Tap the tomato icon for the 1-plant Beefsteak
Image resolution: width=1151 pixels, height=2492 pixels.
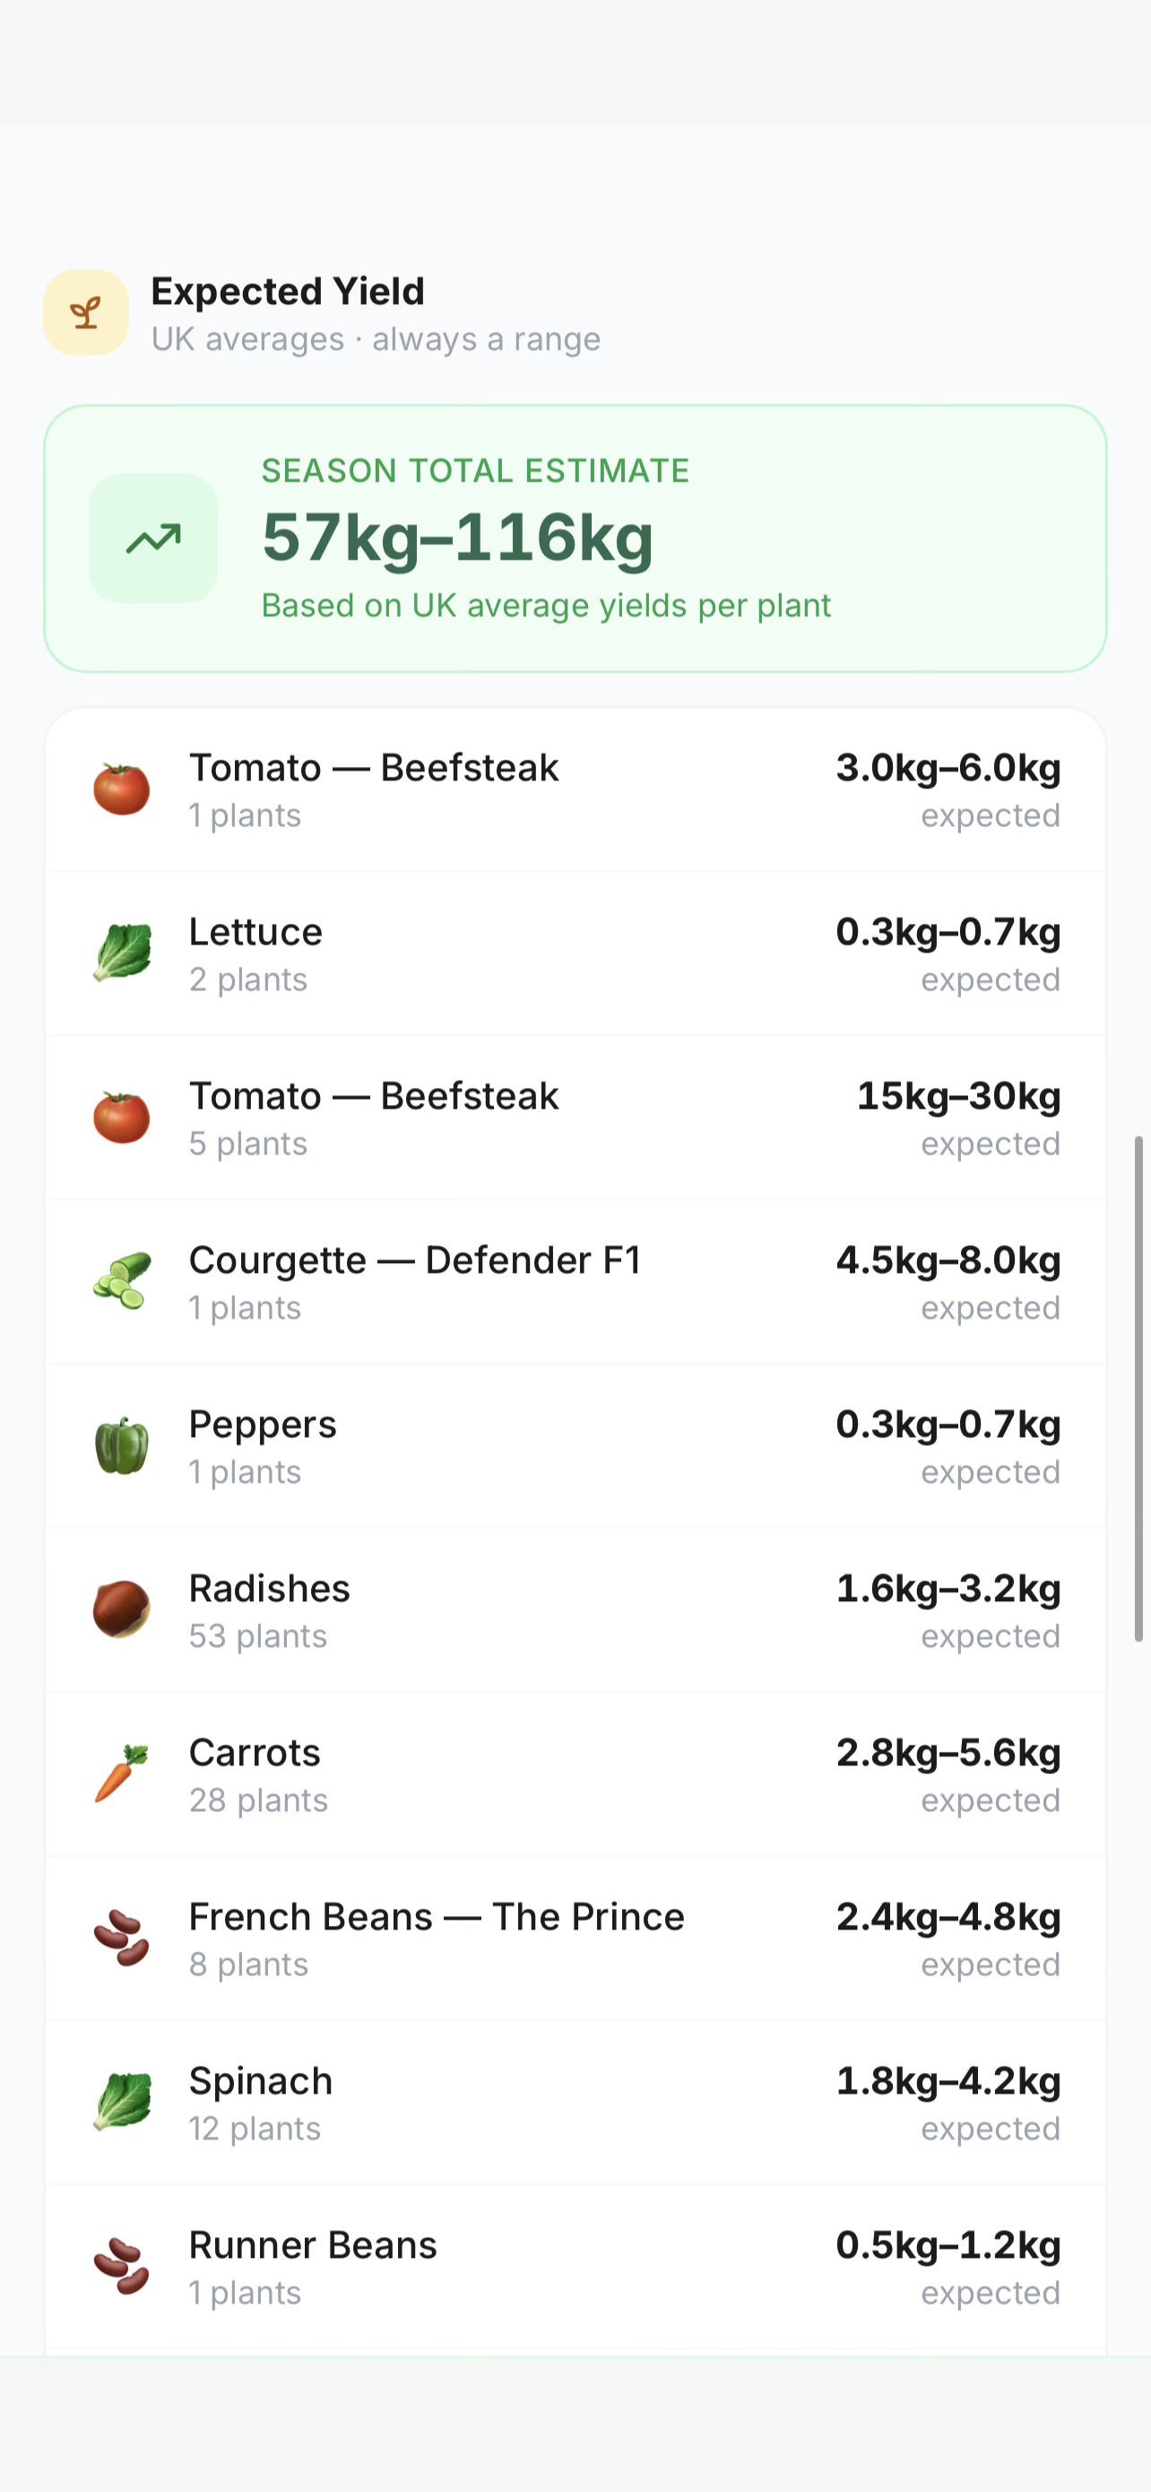point(122,789)
